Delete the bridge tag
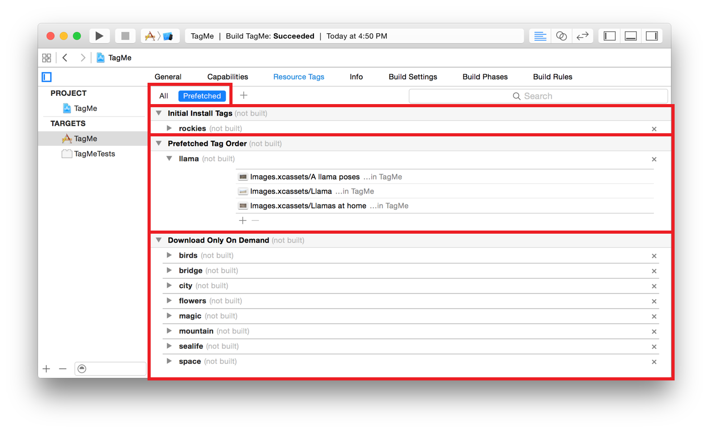Screen dimensions: 709x433 (654, 271)
